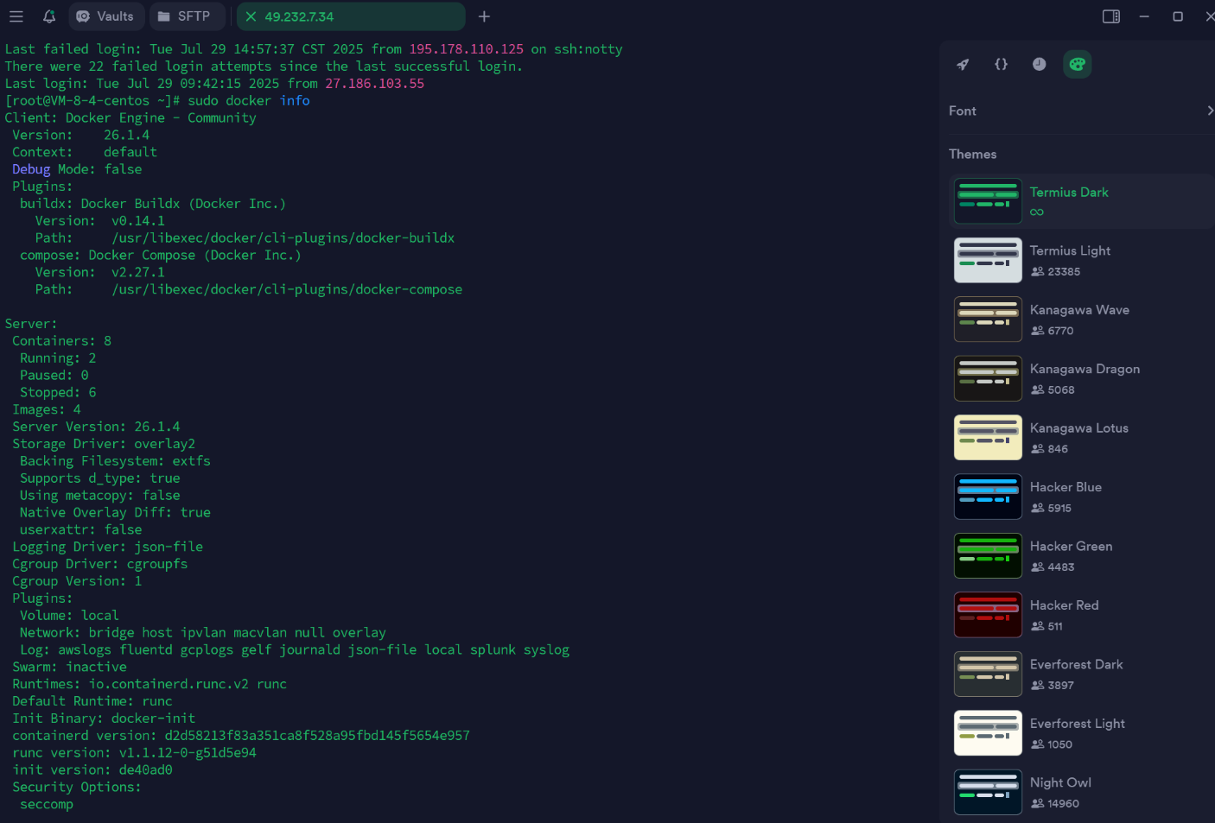
Task: Click the 'Backing Filesystem: extfs' line
Action: click(115, 461)
